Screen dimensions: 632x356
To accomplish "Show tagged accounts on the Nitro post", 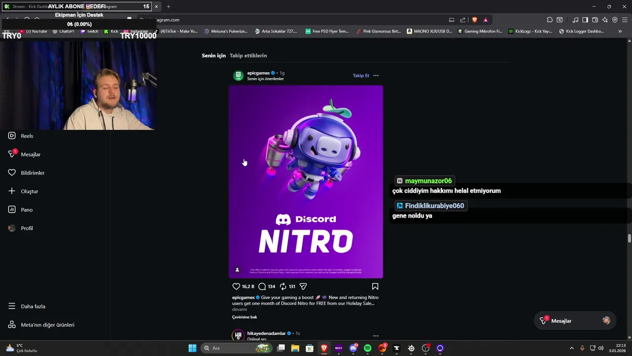I will 237,269.
